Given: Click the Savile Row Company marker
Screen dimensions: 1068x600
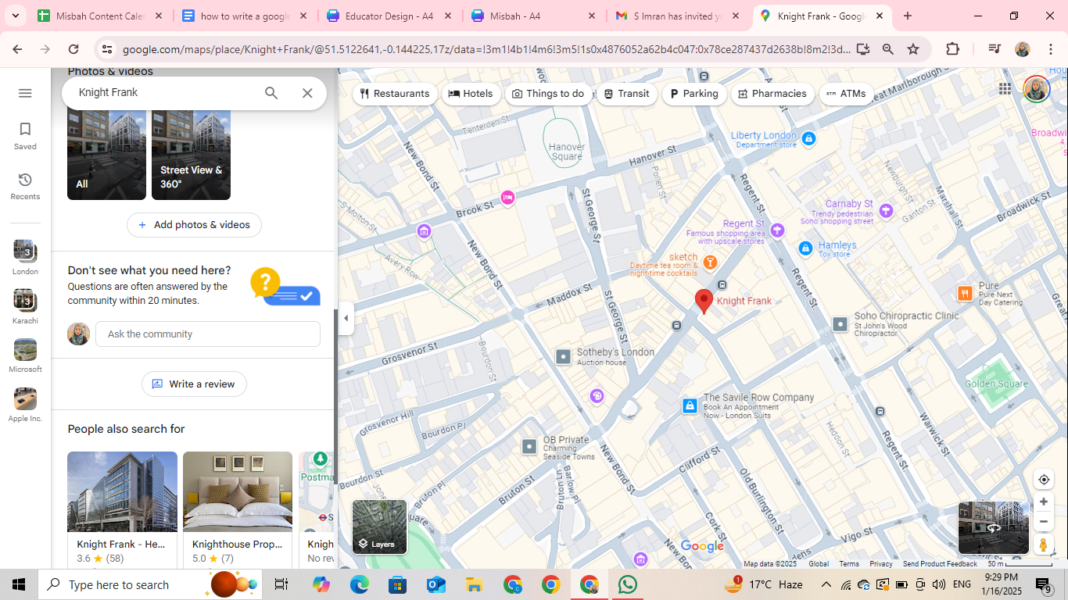Looking at the screenshot, I should 690,405.
